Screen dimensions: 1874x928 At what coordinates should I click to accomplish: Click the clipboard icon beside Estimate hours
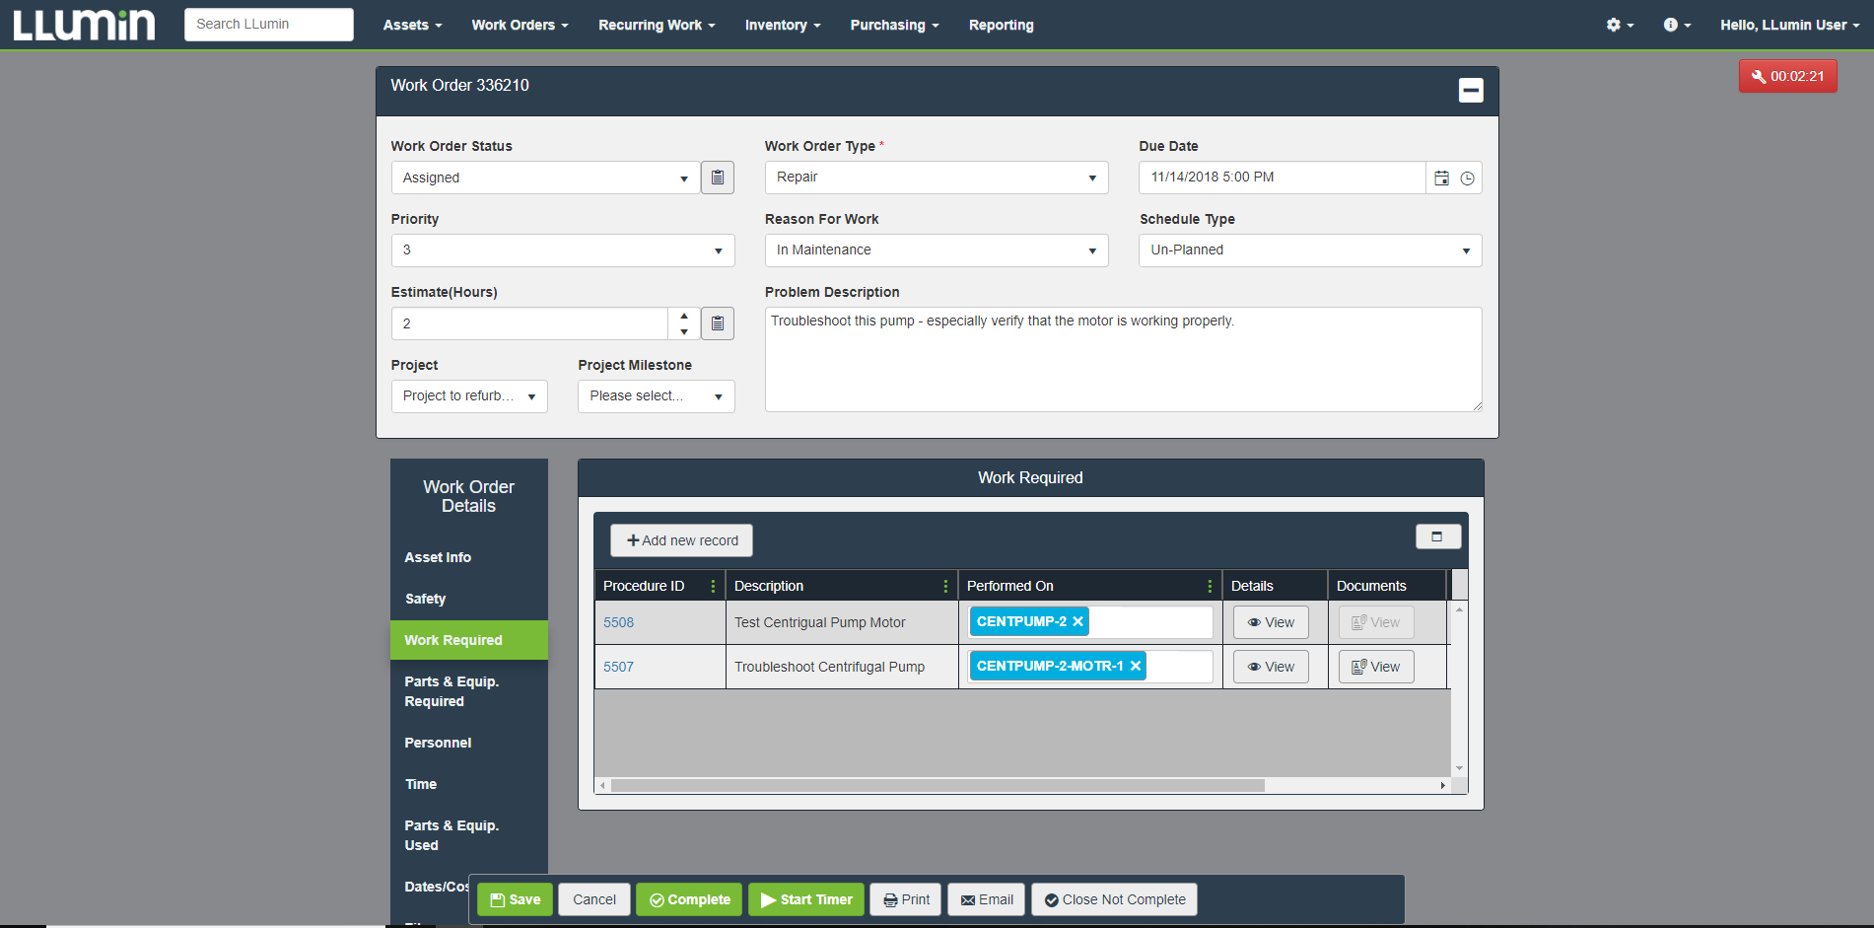(x=717, y=322)
